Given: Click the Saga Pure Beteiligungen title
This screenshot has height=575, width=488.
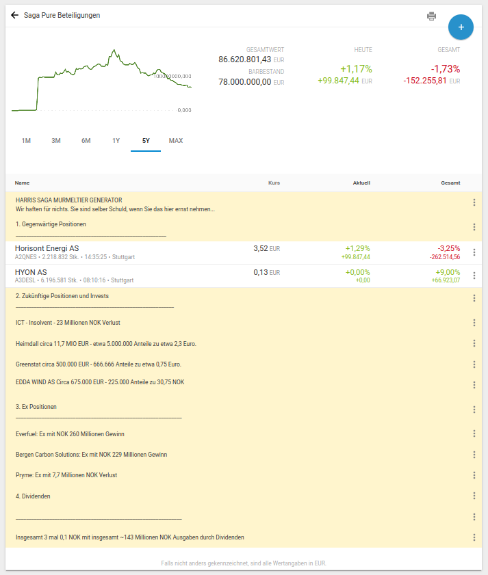Looking at the screenshot, I should tap(62, 15).
